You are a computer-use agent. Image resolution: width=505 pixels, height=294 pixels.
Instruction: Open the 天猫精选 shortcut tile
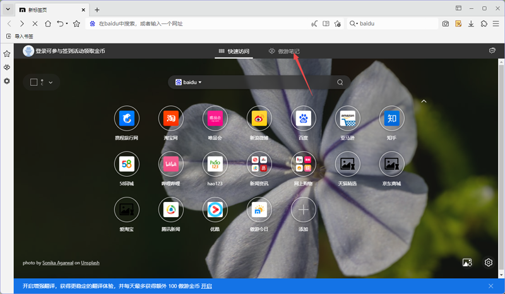point(348,164)
